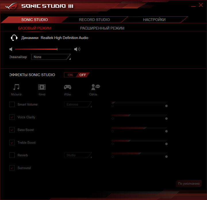Switch to the SONIC STUDIO tab
Viewport: 207px width, 200px height.
coord(34,20)
